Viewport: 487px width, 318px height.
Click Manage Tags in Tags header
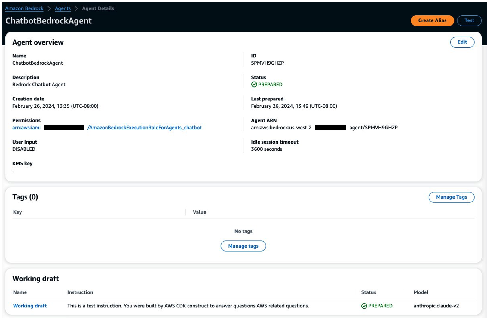(451, 197)
